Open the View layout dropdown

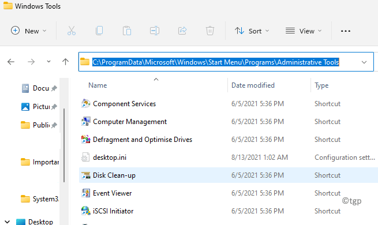304,31
